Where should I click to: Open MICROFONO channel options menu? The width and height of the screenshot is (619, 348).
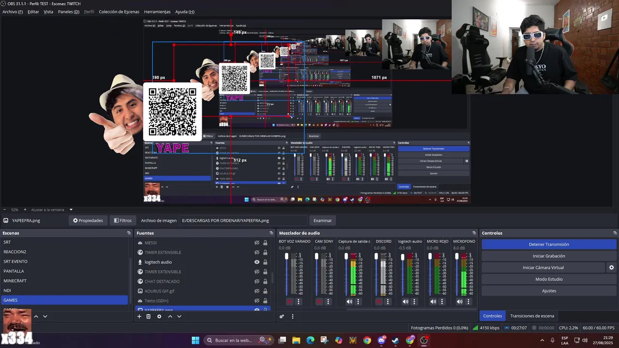coord(469,302)
